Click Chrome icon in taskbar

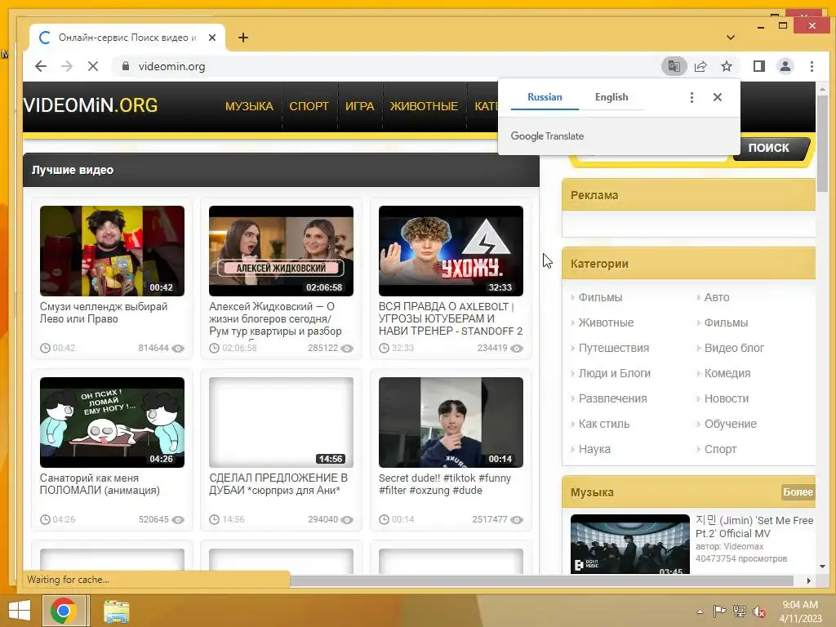(64, 611)
